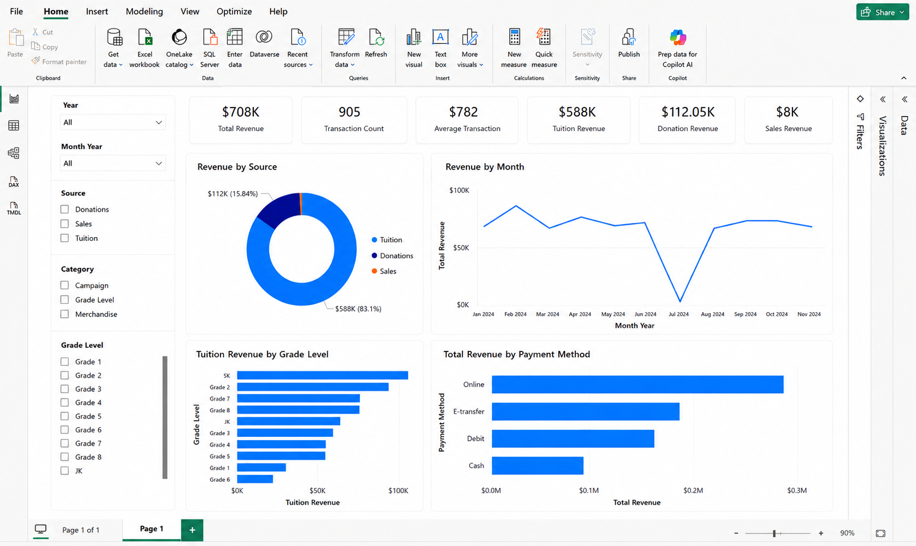Click the desktop layout icon
916x546 pixels.
41,529
